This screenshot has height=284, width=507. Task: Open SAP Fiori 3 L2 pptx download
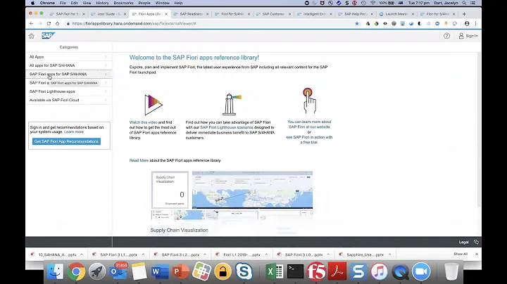click(180, 254)
